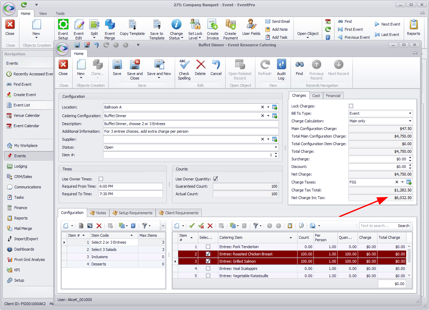Viewport: 429px width, 310px height.
Task: Click the Location lookup icon beside Ballroom A
Action: [275, 107]
